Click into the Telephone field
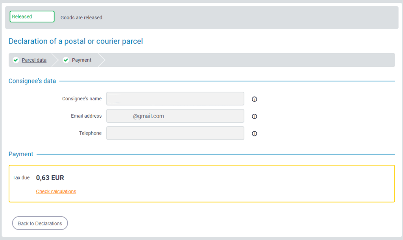This screenshot has height=240, width=403. 175,133
